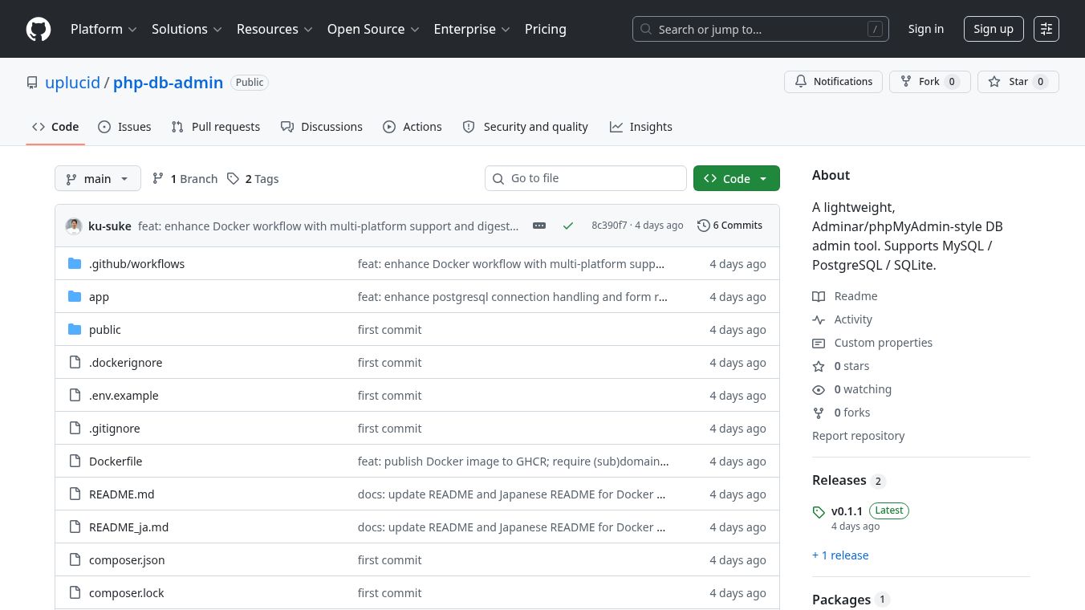The image size is (1085, 610).
Task: Open the ku-suke author link
Action: point(110,226)
